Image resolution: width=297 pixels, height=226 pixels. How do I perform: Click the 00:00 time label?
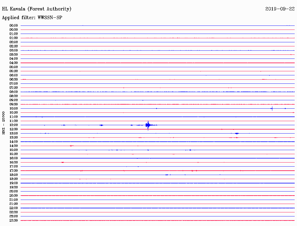pos(14,25)
